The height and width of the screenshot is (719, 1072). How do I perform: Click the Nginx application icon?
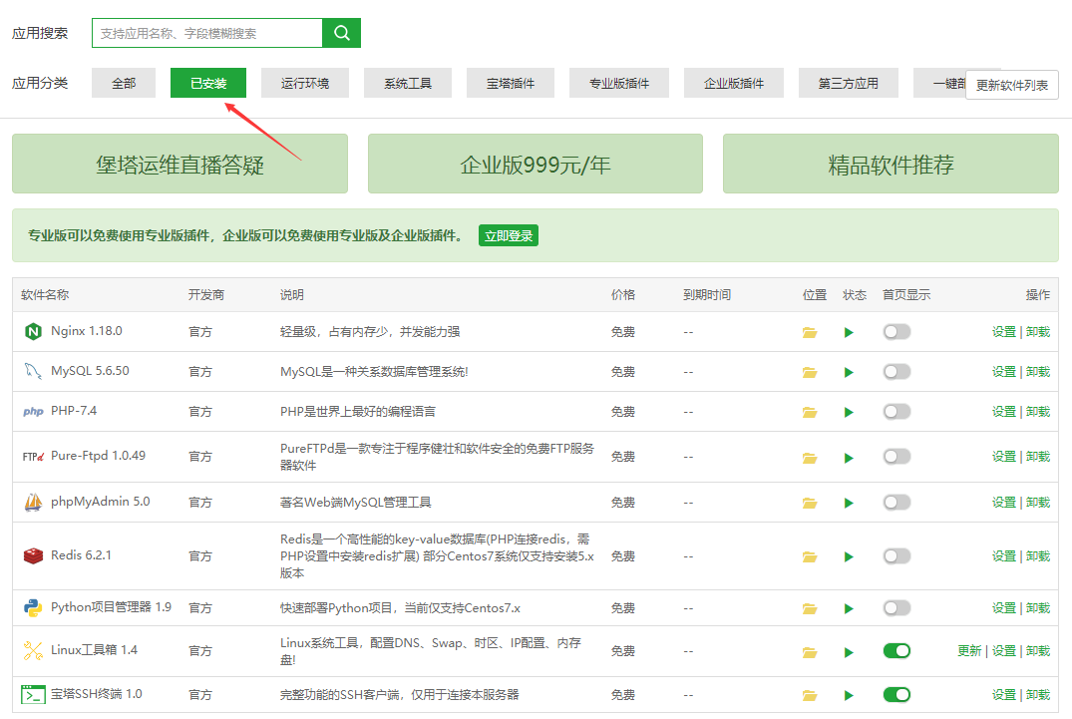coord(30,331)
